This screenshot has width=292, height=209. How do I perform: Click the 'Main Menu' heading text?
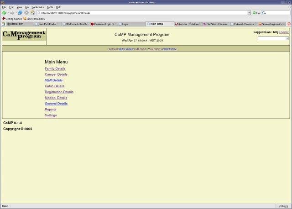tap(56, 62)
